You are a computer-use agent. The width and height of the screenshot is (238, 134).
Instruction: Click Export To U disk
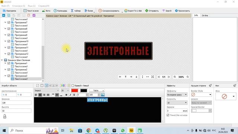[x=133, y=11]
